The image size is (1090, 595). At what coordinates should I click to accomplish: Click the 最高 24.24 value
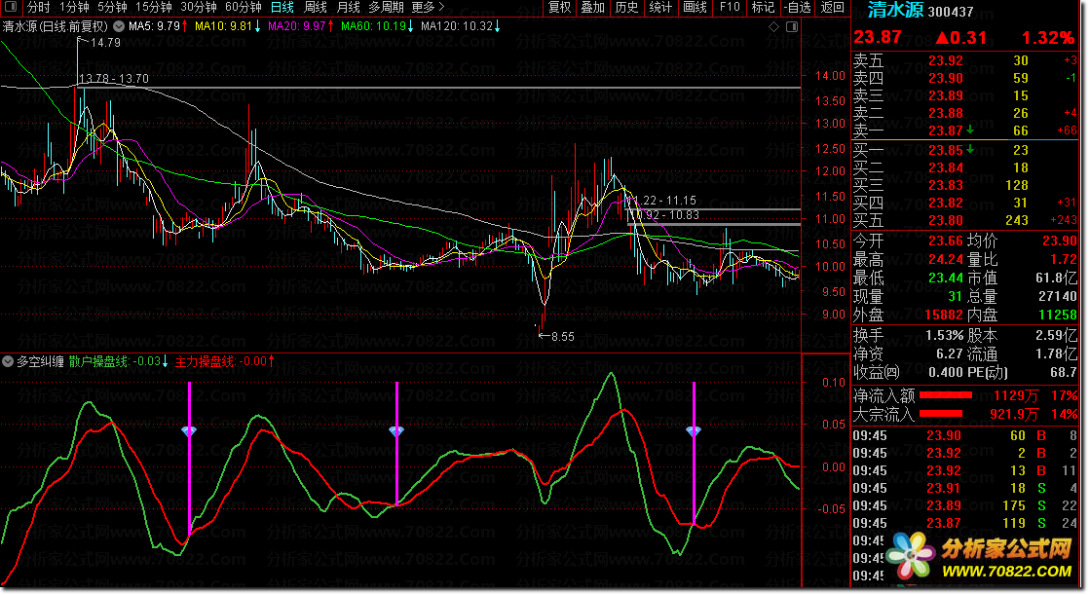[x=946, y=259]
